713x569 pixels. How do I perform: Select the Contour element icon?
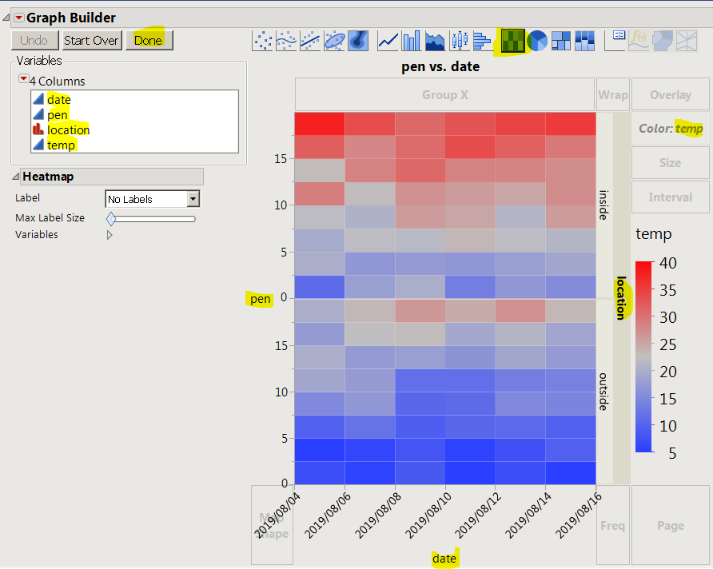[x=357, y=41]
